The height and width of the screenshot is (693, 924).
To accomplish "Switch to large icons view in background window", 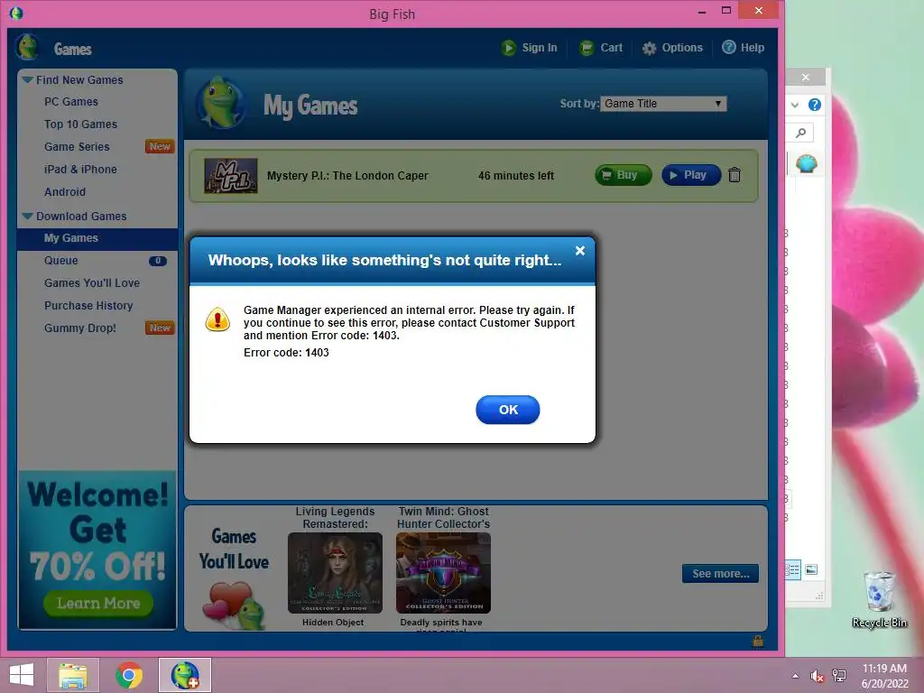I will coord(811,569).
